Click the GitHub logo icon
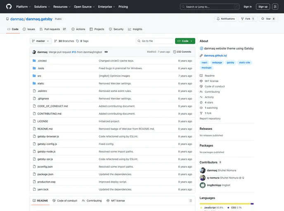Screen dimensions: 284x211 coord(9,7)
